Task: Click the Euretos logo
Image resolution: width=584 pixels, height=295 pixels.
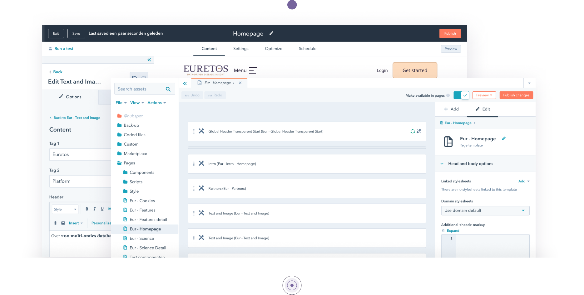Action: pyautogui.click(x=206, y=70)
